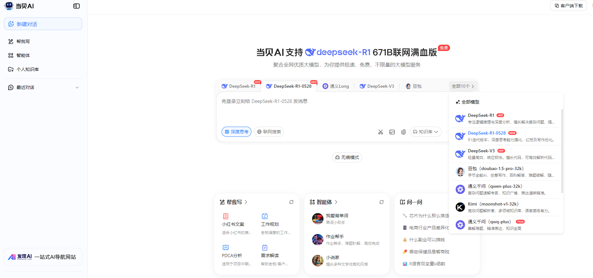The image size is (593, 278).
Task: Open the 知识库 dropdown
Action: 426,132
